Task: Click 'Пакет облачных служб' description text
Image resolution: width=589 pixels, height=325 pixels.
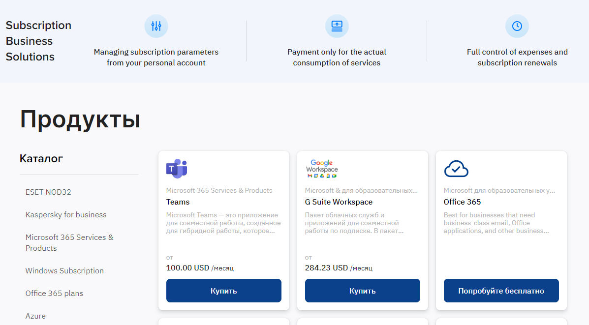Action: tap(354, 223)
